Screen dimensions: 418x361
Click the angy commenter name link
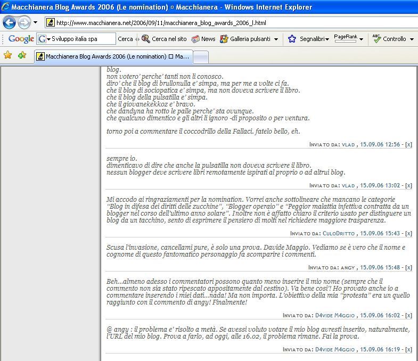(348, 268)
